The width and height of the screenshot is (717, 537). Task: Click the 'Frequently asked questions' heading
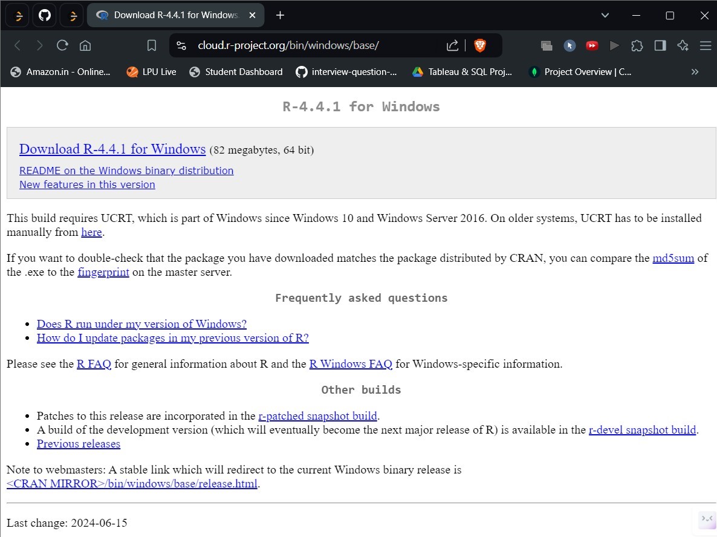[362, 298]
